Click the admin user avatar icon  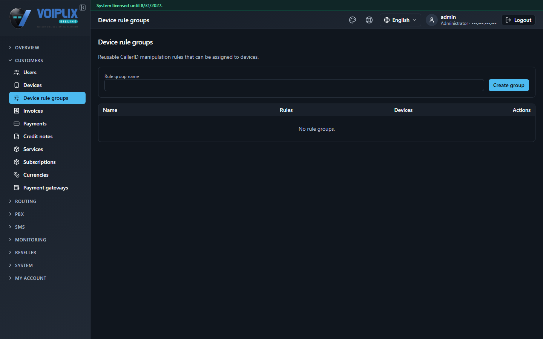pos(432,20)
